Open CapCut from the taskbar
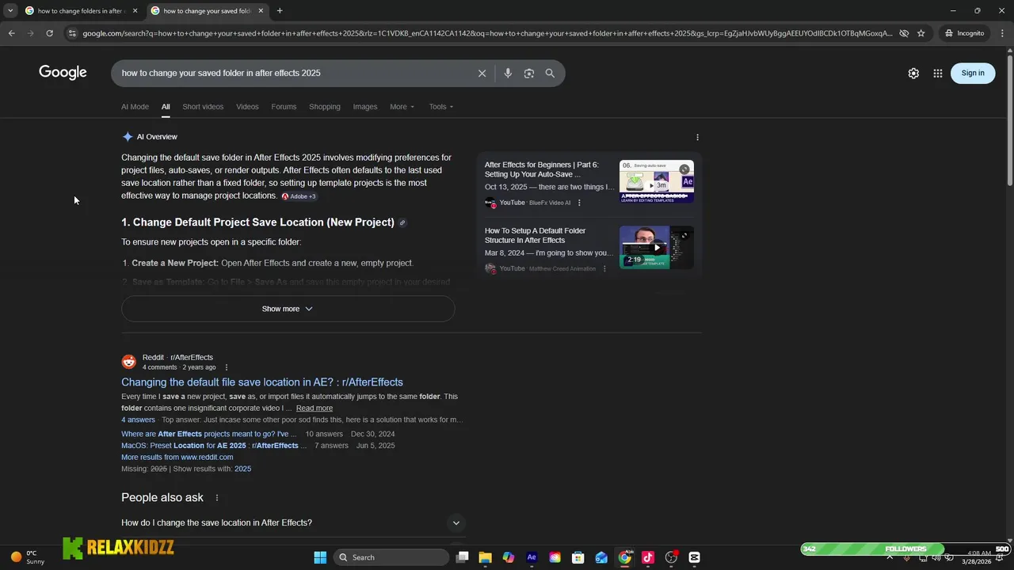This screenshot has width=1014, height=570. tap(695, 557)
